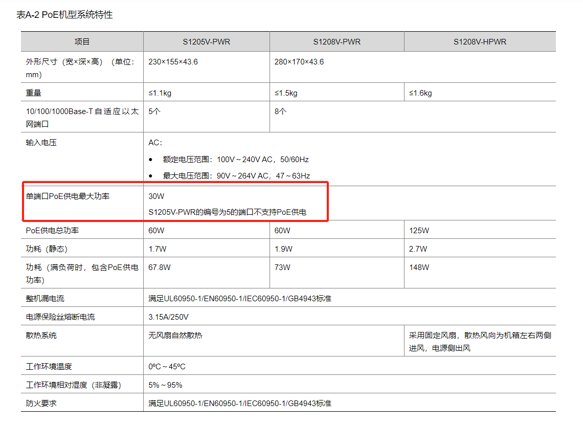Click the 148W full-load value

click(419, 267)
